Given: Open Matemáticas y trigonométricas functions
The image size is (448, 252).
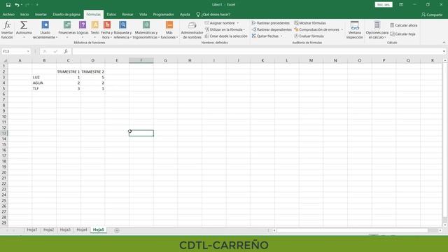Looking at the screenshot, I should pyautogui.click(x=146, y=29).
